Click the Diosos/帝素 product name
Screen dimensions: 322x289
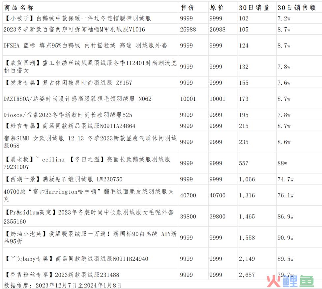click(x=68, y=115)
